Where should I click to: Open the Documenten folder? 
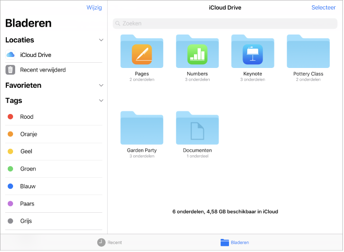pyautogui.click(x=197, y=128)
